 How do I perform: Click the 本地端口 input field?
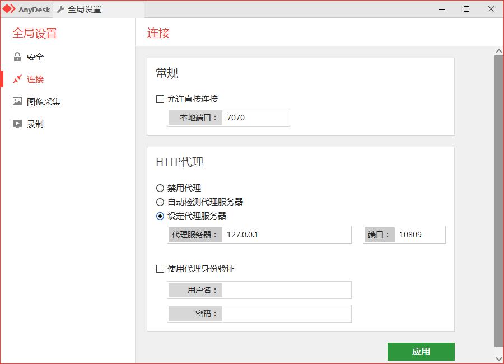point(256,118)
